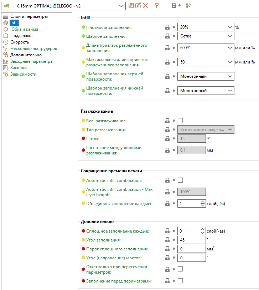Click the save preset icon
The width and height of the screenshot is (259, 290).
pyautogui.click(x=131, y=5)
